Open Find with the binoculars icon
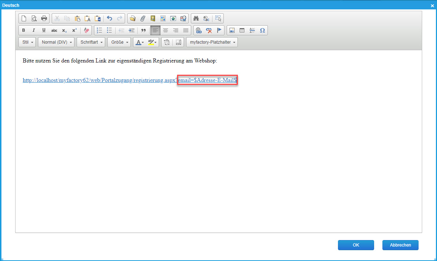The image size is (437, 261). click(x=196, y=18)
